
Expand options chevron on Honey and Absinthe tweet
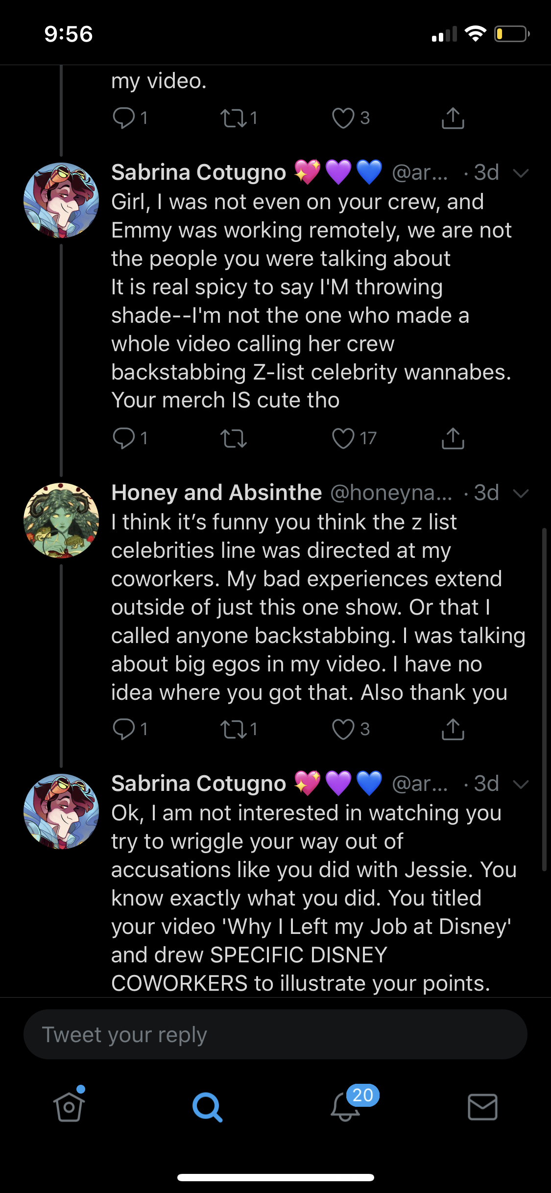(521, 493)
